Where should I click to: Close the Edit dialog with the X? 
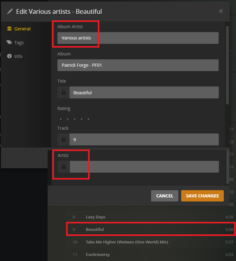pos(221,11)
